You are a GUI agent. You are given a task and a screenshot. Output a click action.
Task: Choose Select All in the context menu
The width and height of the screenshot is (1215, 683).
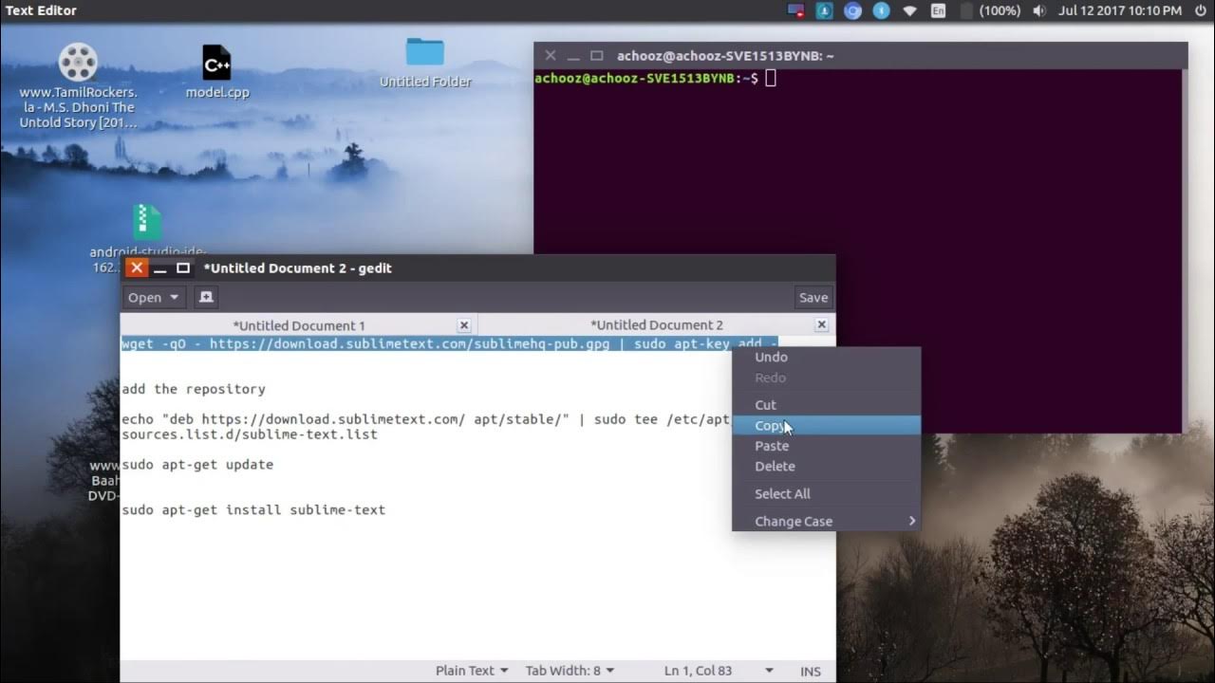[826, 494]
